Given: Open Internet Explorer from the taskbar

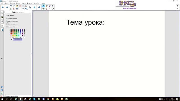Looking at the screenshot, I should (x=16, y=99).
